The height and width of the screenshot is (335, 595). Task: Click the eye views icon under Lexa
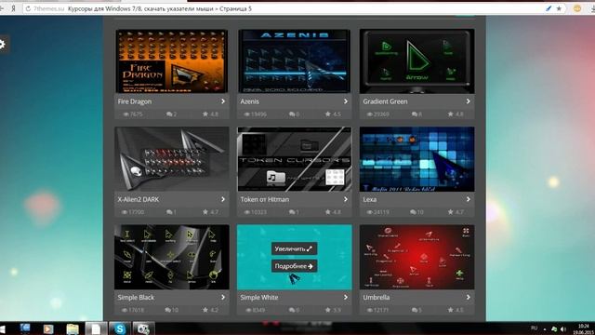point(369,212)
